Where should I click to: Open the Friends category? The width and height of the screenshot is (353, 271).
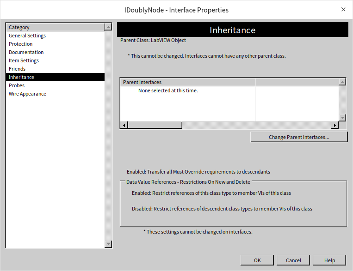coord(17,69)
